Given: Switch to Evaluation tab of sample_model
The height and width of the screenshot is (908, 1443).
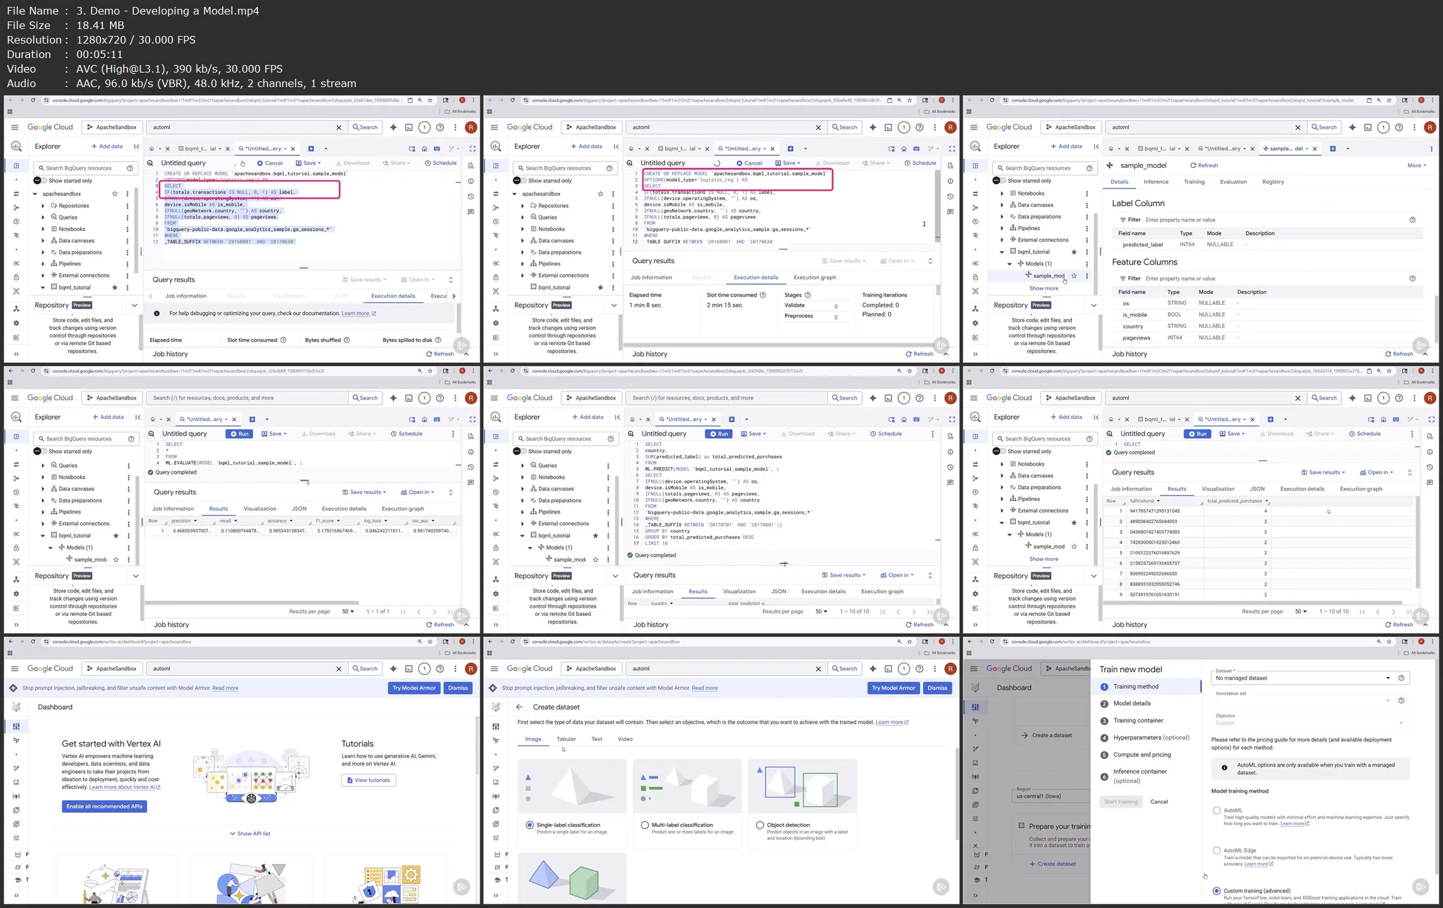Looking at the screenshot, I should click(1233, 182).
